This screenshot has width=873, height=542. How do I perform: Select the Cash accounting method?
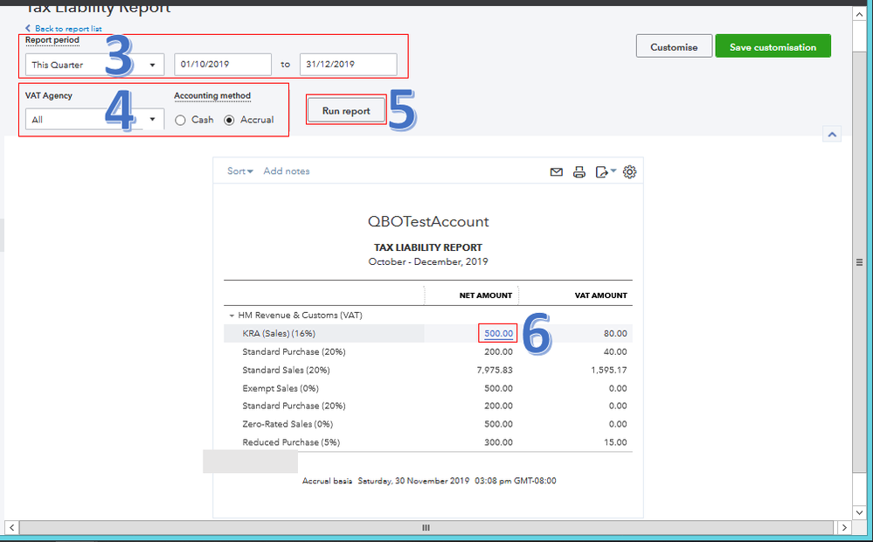coord(180,120)
